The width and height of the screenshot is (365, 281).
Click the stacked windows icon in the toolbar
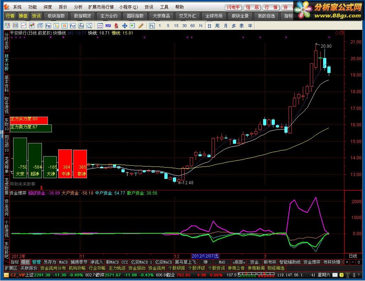click(x=40, y=26)
